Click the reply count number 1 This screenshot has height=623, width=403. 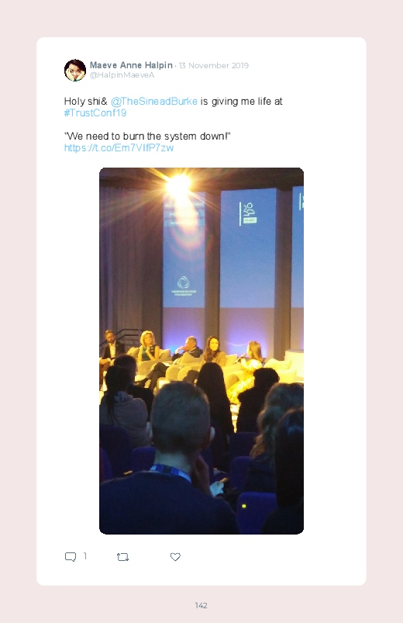(x=85, y=556)
